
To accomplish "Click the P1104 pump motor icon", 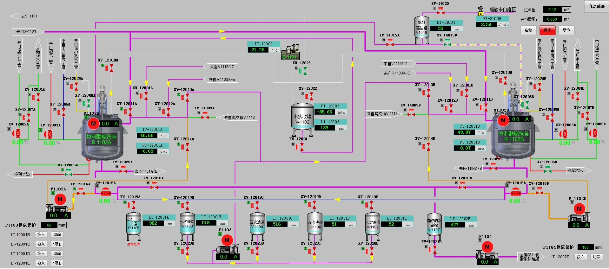I will [487, 247].
